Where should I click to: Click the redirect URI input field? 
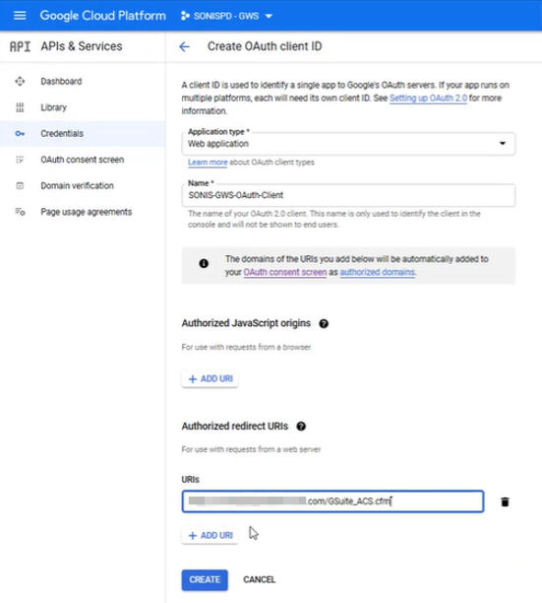tap(332, 502)
